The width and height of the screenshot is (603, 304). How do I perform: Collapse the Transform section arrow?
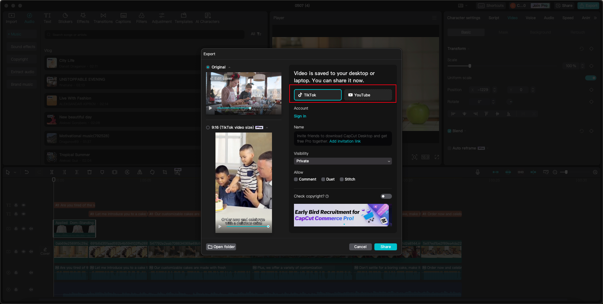click(469, 49)
